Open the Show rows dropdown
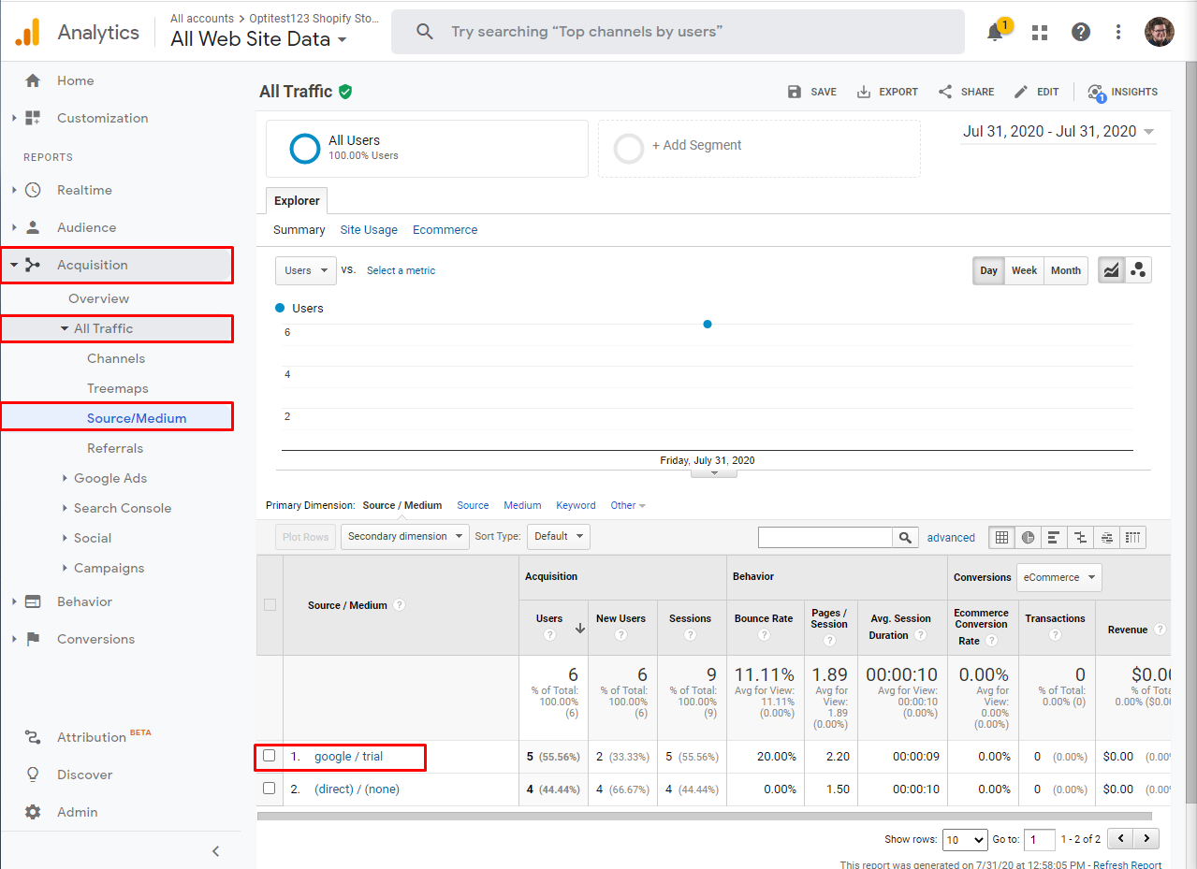This screenshot has height=869, width=1197. tap(964, 839)
